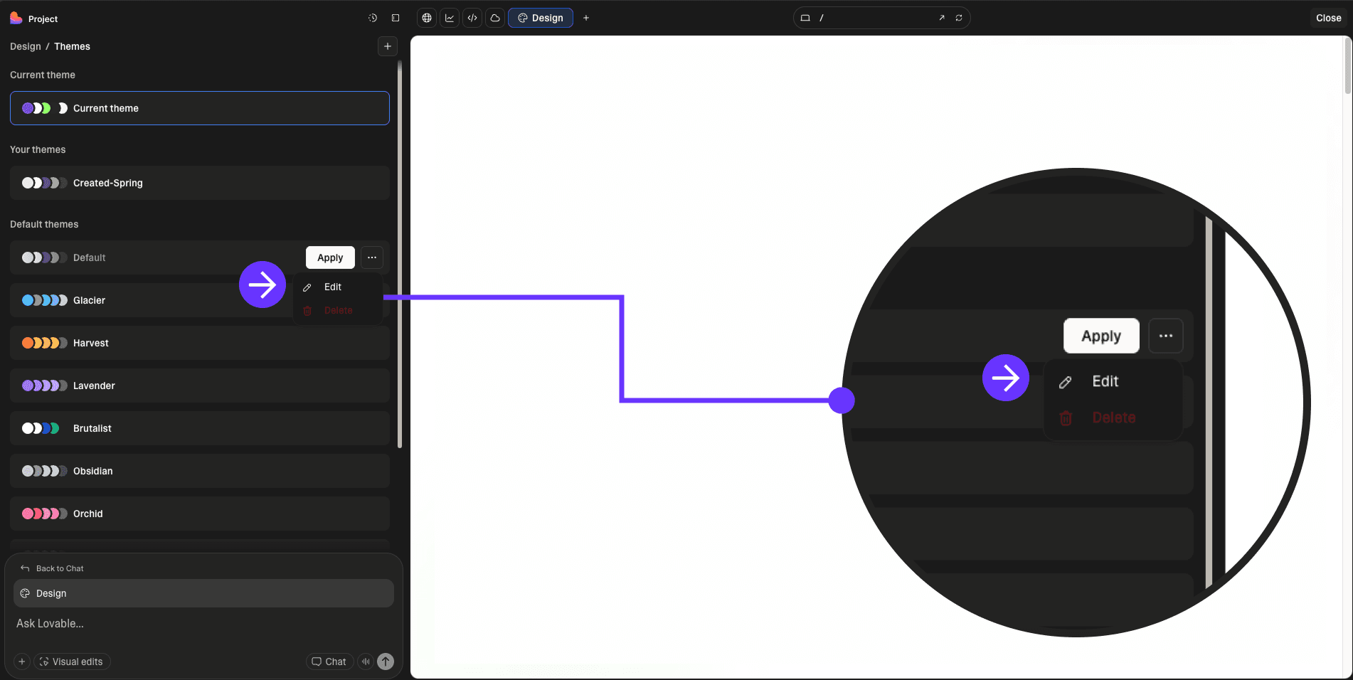This screenshot has width=1353, height=680.
Task: Apply the Default theme
Action: [x=330, y=257]
